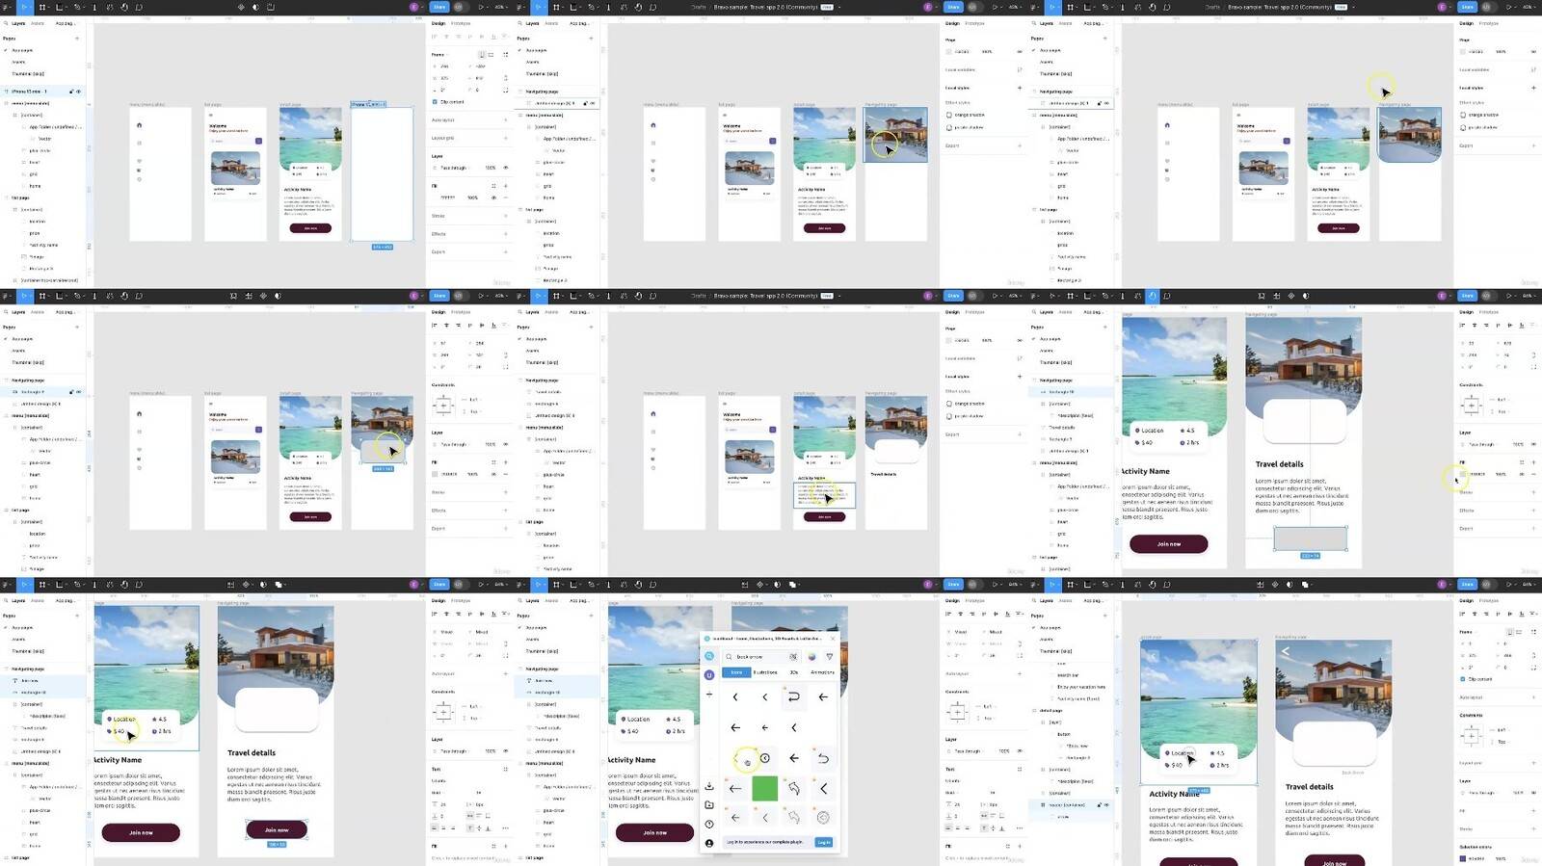Click the Log in button in the plugin
Viewport: 1542px width, 866px height.
(824, 842)
